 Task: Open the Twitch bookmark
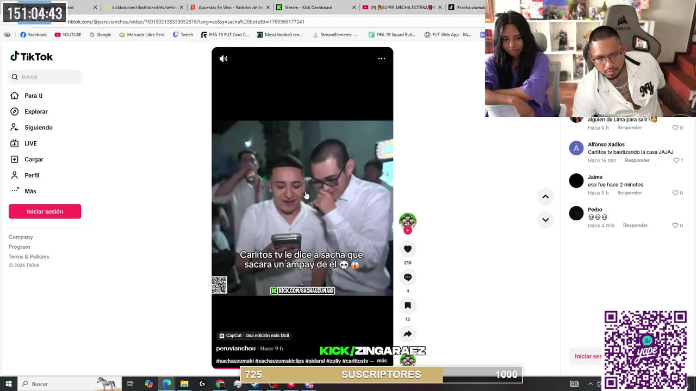click(183, 35)
